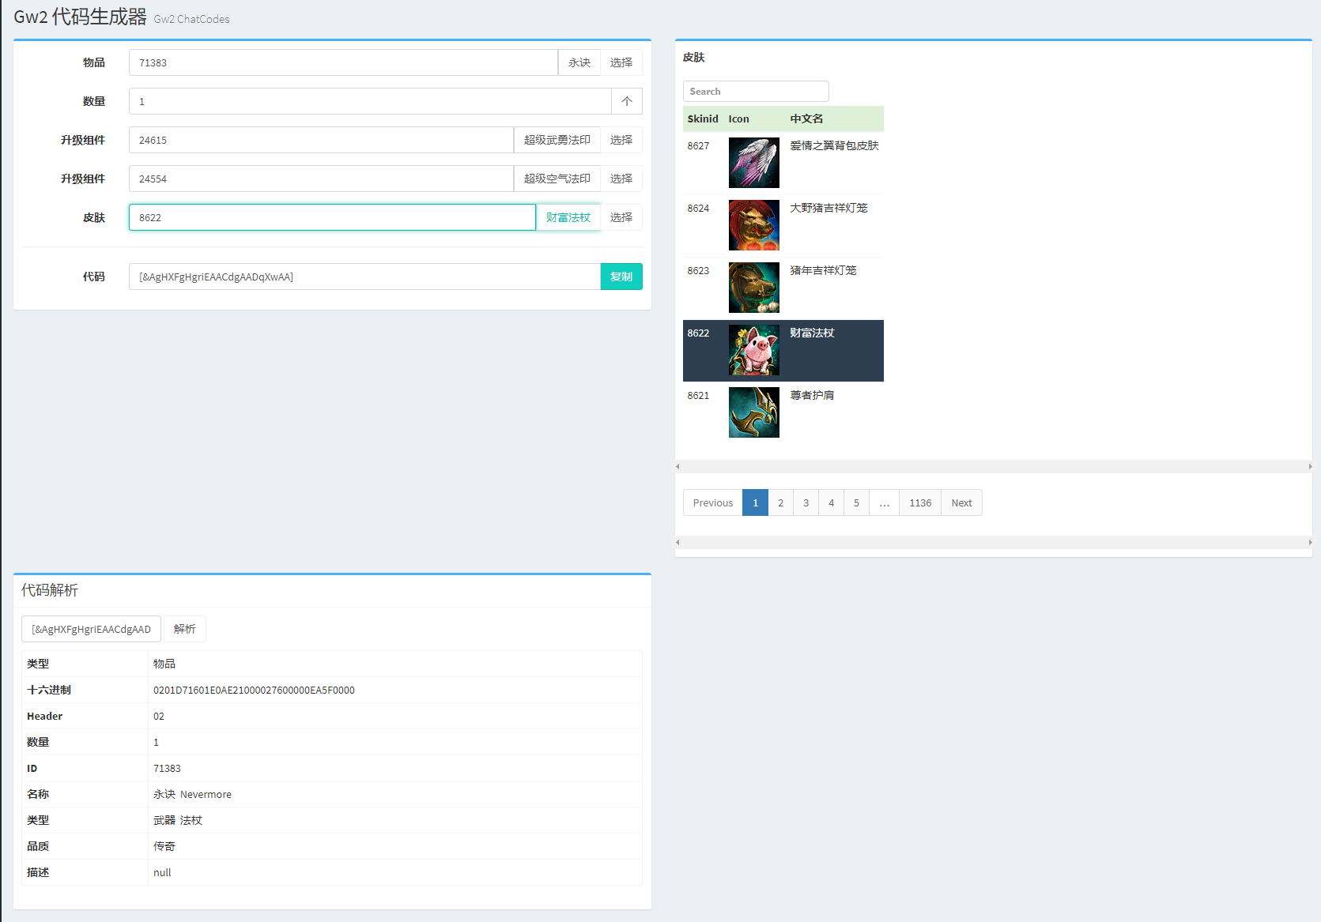The image size is (1321, 922).
Task: Click skin ID 8627 in the table
Action: pos(698,146)
